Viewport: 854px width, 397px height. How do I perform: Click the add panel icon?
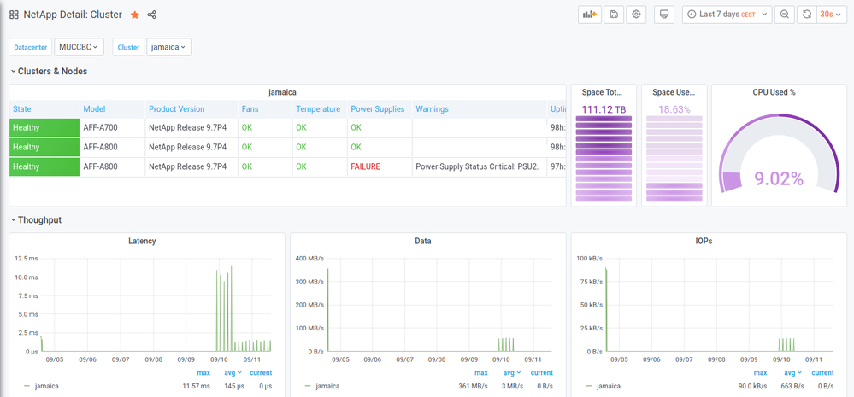click(x=589, y=15)
